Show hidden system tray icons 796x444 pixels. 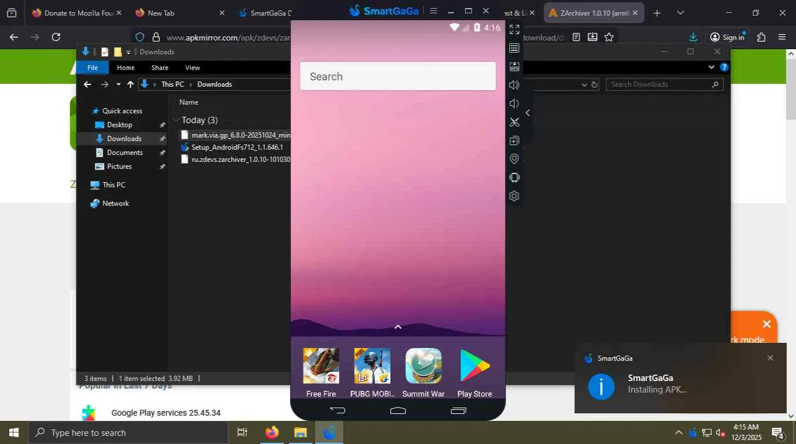(679, 432)
